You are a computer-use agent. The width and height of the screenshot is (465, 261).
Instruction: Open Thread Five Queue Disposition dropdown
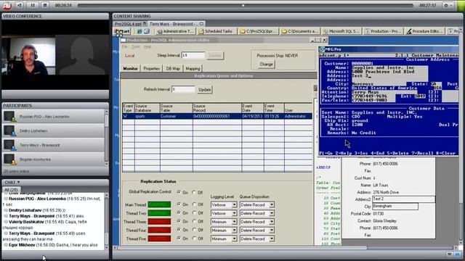272,239
